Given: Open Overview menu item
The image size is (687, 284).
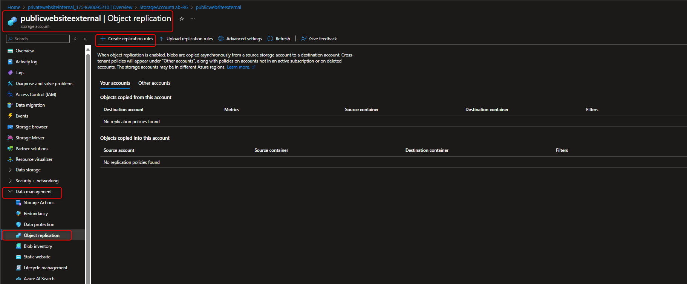Looking at the screenshot, I should point(24,51).
